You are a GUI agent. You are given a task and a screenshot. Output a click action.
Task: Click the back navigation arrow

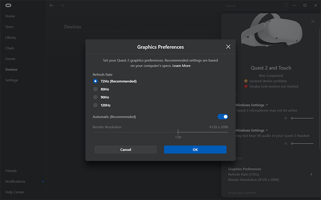pyautogui.click(x=52, y=6)
